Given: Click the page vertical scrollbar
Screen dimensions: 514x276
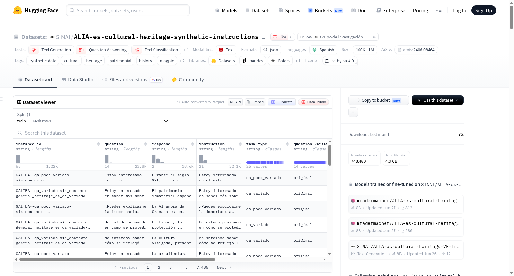Looking at the screenshot, I should [x=511, y=18].
